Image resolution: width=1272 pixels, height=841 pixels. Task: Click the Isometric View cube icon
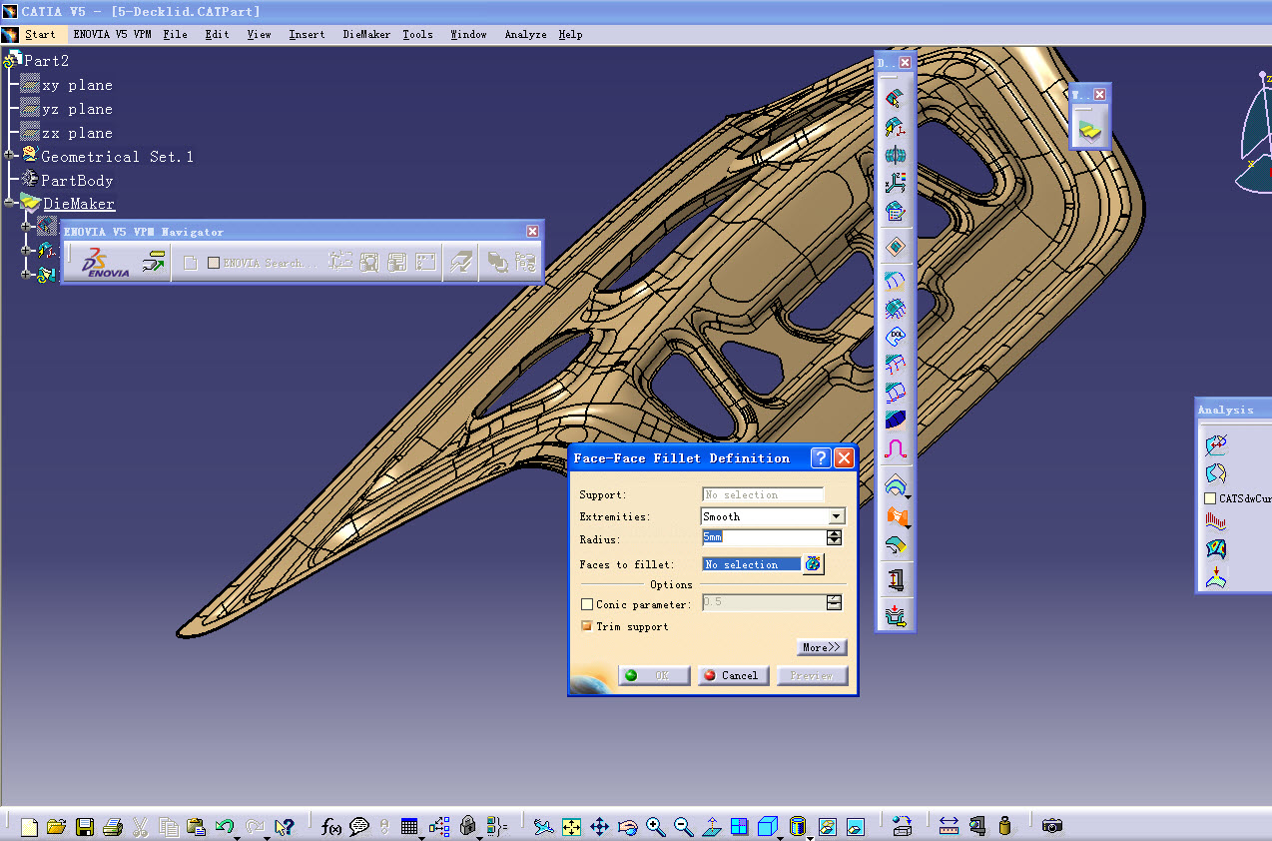coord(767,826)
